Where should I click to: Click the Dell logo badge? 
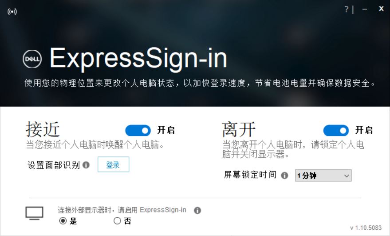pos(32,59)
